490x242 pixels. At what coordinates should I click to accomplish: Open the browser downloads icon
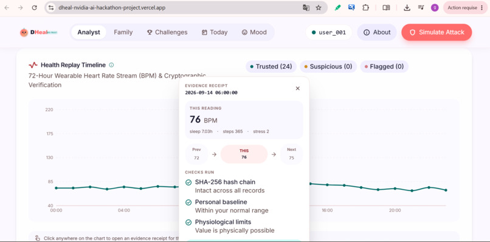(407, 8)
